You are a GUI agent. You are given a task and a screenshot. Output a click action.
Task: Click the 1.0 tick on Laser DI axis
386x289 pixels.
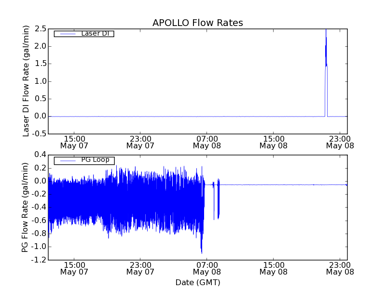pyautogui.click(x=41, y=81)
